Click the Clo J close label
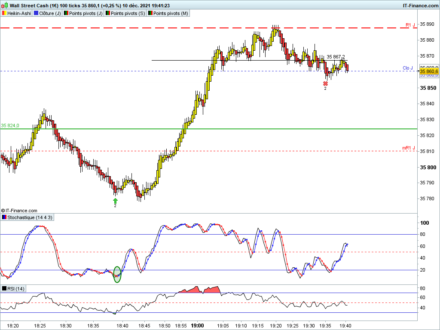 click(x=408, y=68)
